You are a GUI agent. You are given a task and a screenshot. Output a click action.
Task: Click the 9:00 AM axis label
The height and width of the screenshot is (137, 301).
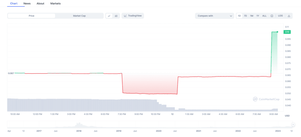tap(274, 114)
